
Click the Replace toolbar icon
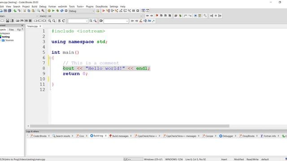click(x=43, y=11)
